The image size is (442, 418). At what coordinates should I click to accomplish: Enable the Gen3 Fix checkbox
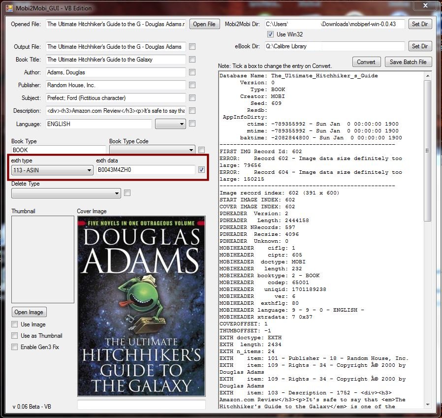pyautogui.click(x=15, y=347)
